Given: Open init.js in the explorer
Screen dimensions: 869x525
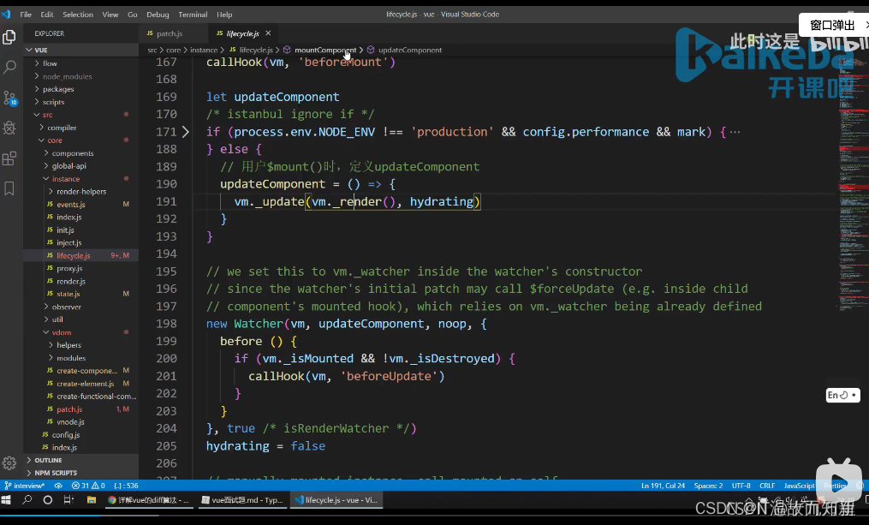Looking at the screenshot, I should pyautogui.click(x=81, y=230).
